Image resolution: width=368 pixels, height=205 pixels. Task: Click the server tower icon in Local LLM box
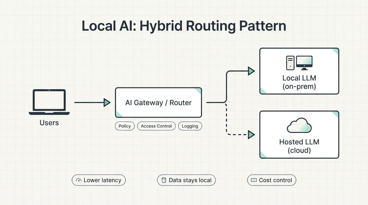pos(290,62)
